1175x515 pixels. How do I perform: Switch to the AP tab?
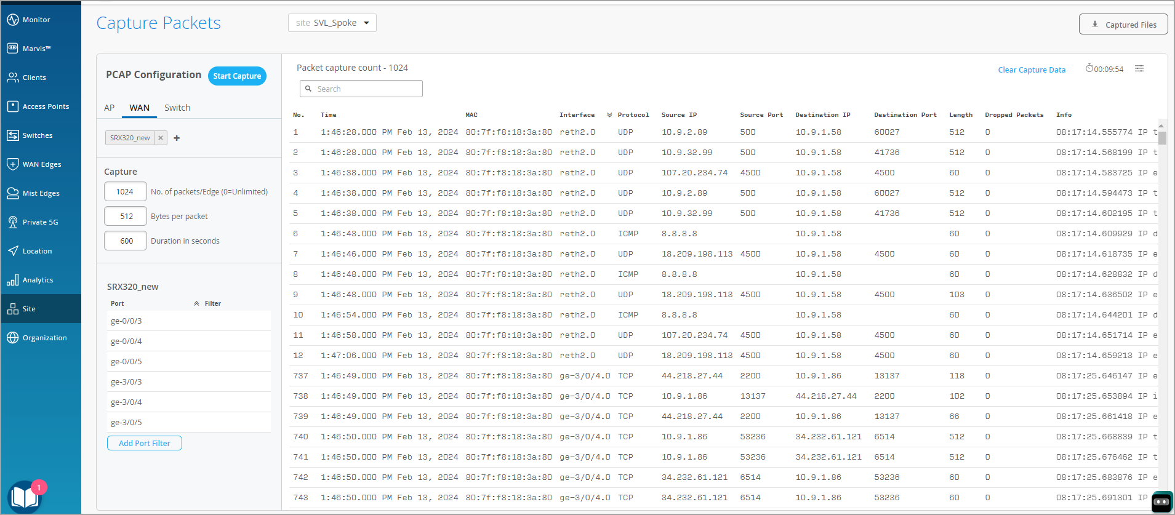[110, 108]
